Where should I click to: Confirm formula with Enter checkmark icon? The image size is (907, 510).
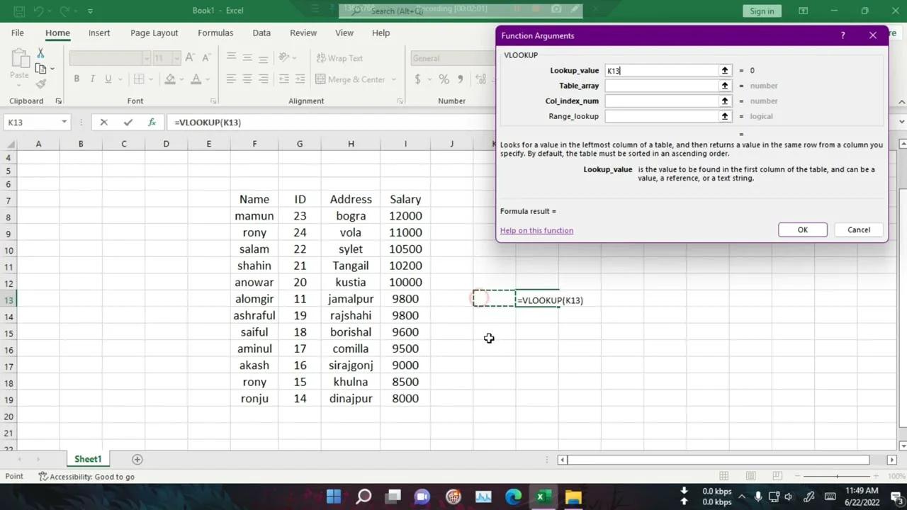[x=128, y=122]
